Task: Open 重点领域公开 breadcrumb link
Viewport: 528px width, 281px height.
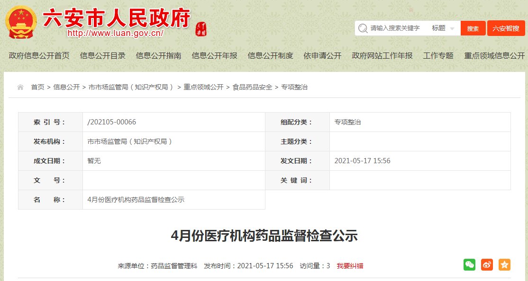Action: pos(203,87)
